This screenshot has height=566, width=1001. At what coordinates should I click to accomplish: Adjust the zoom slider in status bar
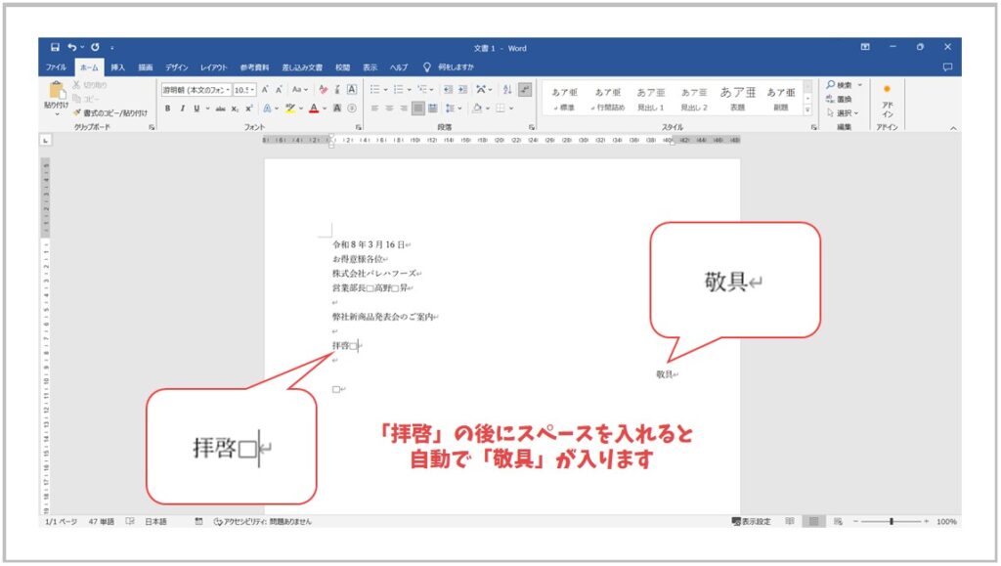892,522
